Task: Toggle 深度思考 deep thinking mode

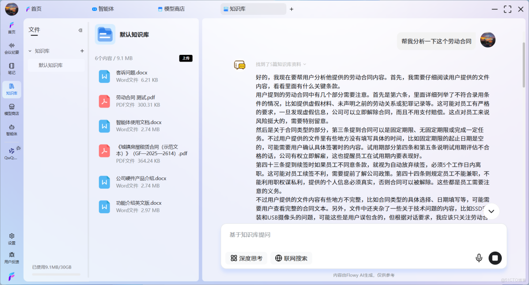Action: pos(246,258)
